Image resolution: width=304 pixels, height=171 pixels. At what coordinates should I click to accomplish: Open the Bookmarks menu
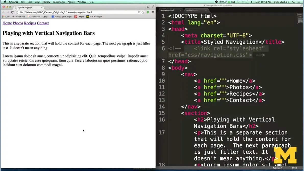(58, 2)
